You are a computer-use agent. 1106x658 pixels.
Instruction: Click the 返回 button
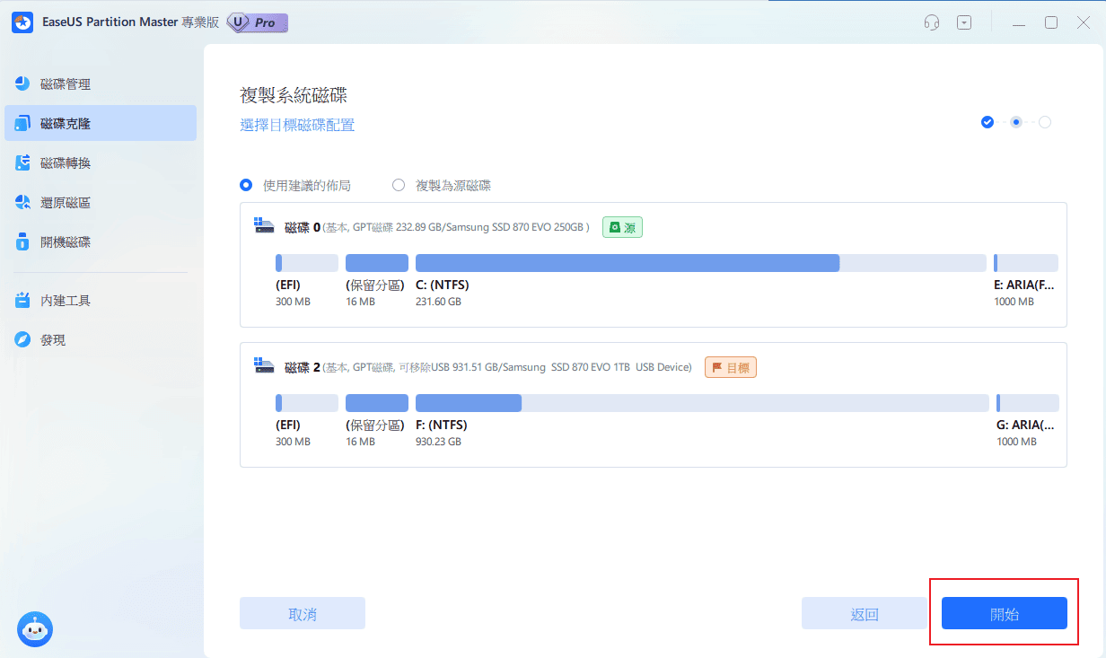pos(865,612)
